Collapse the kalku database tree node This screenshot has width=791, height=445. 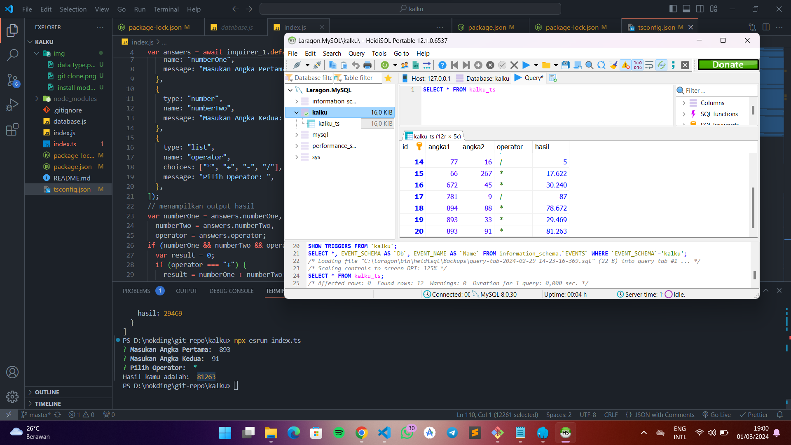click(x=296, y=112)
